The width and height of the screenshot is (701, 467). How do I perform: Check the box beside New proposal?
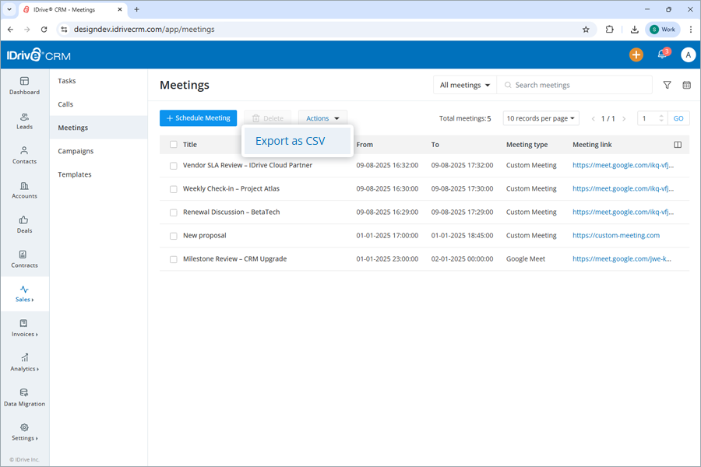coord(173,235)
